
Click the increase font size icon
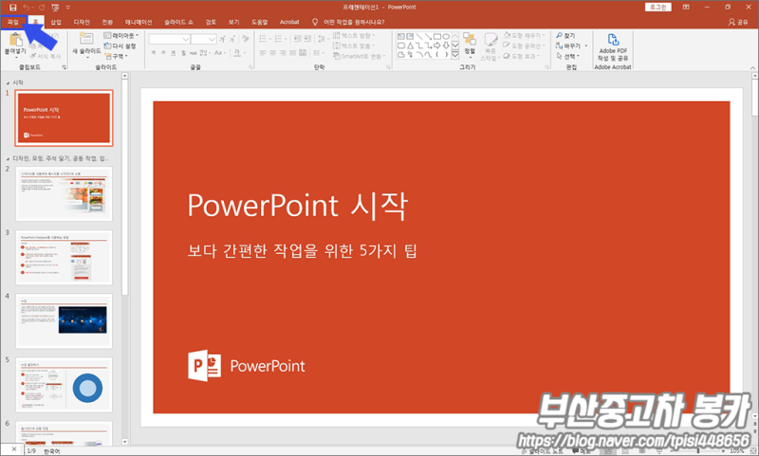point(222,39)
